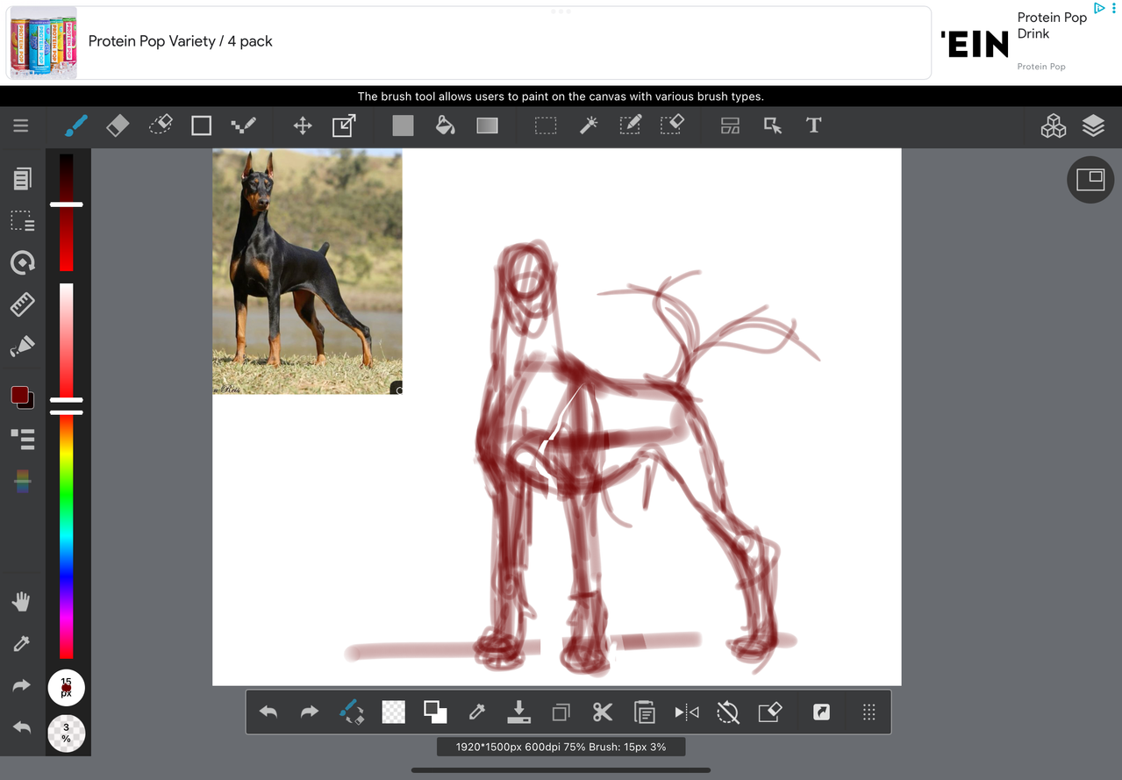Screen dimensions: 1122x780
Task: Open the ad options three-dot menu
Action: [1114, 9]
